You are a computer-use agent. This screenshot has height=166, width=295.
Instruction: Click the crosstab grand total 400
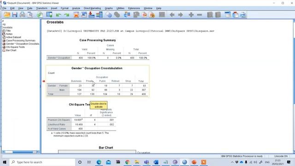tap(143, 94)
